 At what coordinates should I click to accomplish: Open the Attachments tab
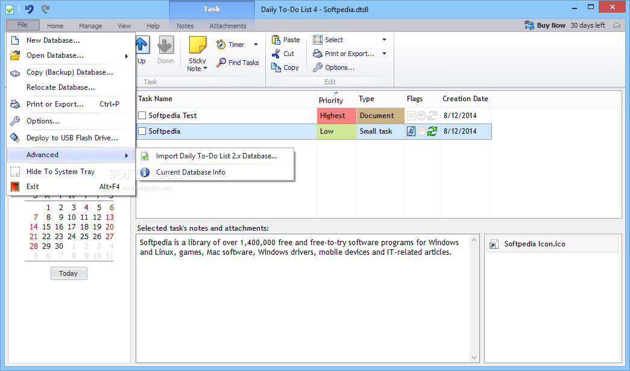tap(228, 26)
